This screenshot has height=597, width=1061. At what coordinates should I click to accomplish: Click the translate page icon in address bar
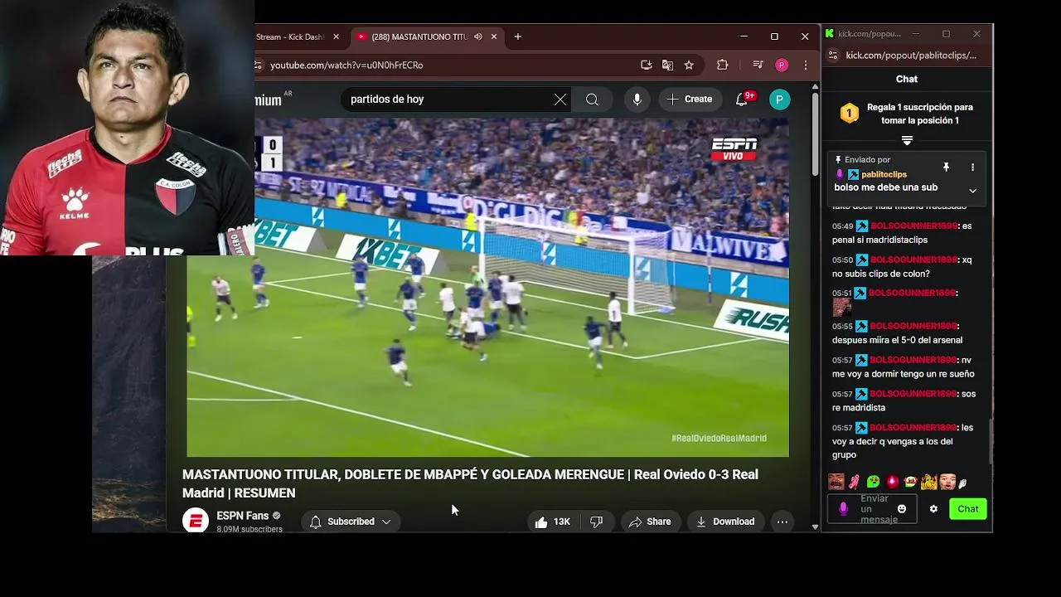[x=667, y=65]
